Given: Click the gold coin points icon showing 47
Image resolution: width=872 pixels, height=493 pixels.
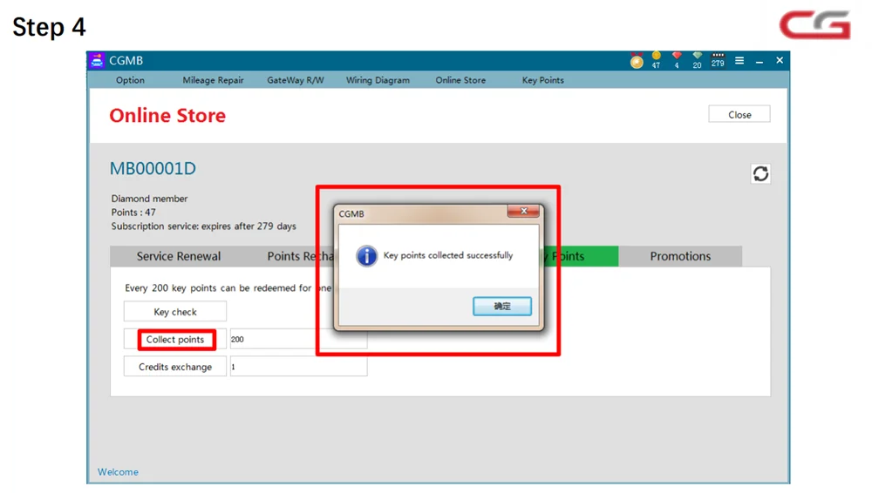Looking at the screenshot, I should click(x=657, y=60).
